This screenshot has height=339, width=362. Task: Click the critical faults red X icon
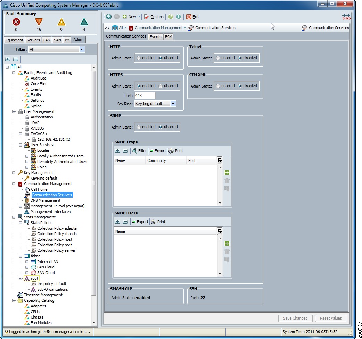click(16, 22)
